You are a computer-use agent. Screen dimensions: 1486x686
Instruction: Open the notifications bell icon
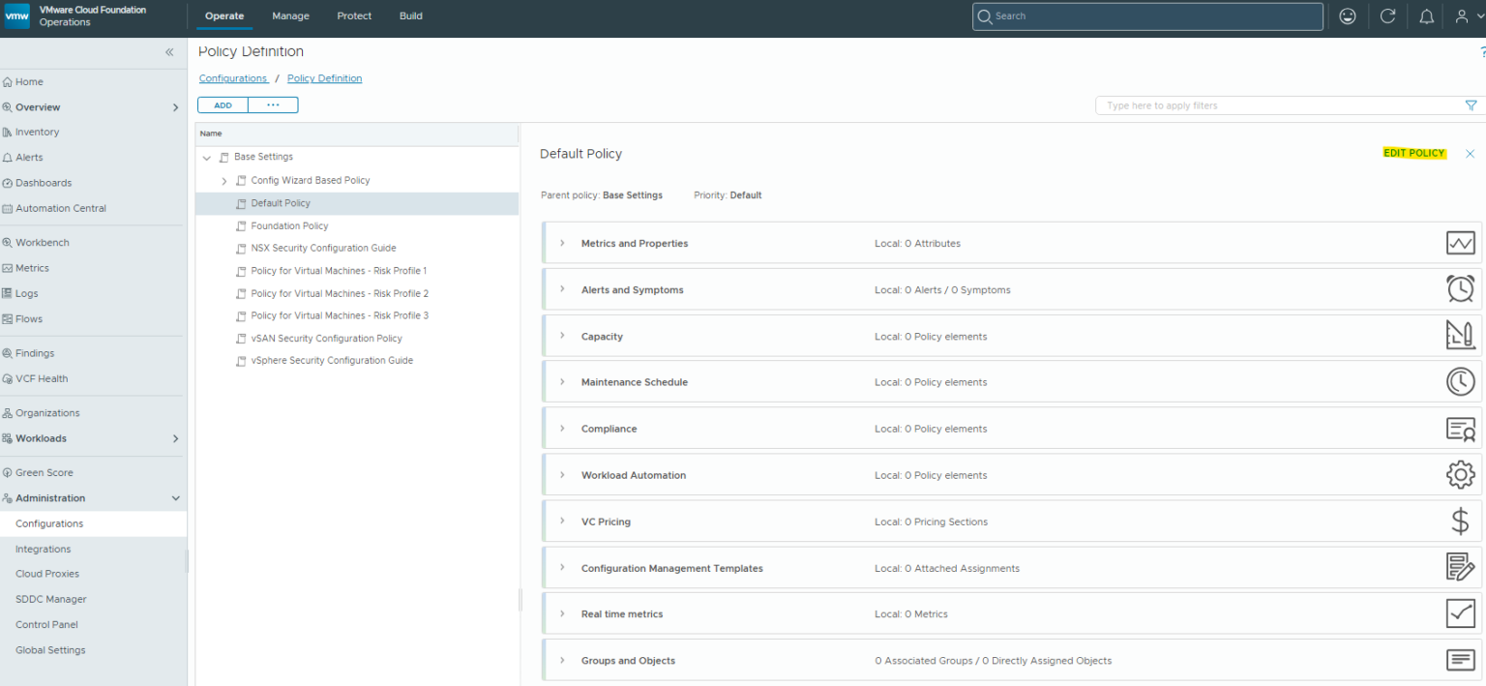point(1427,16)
